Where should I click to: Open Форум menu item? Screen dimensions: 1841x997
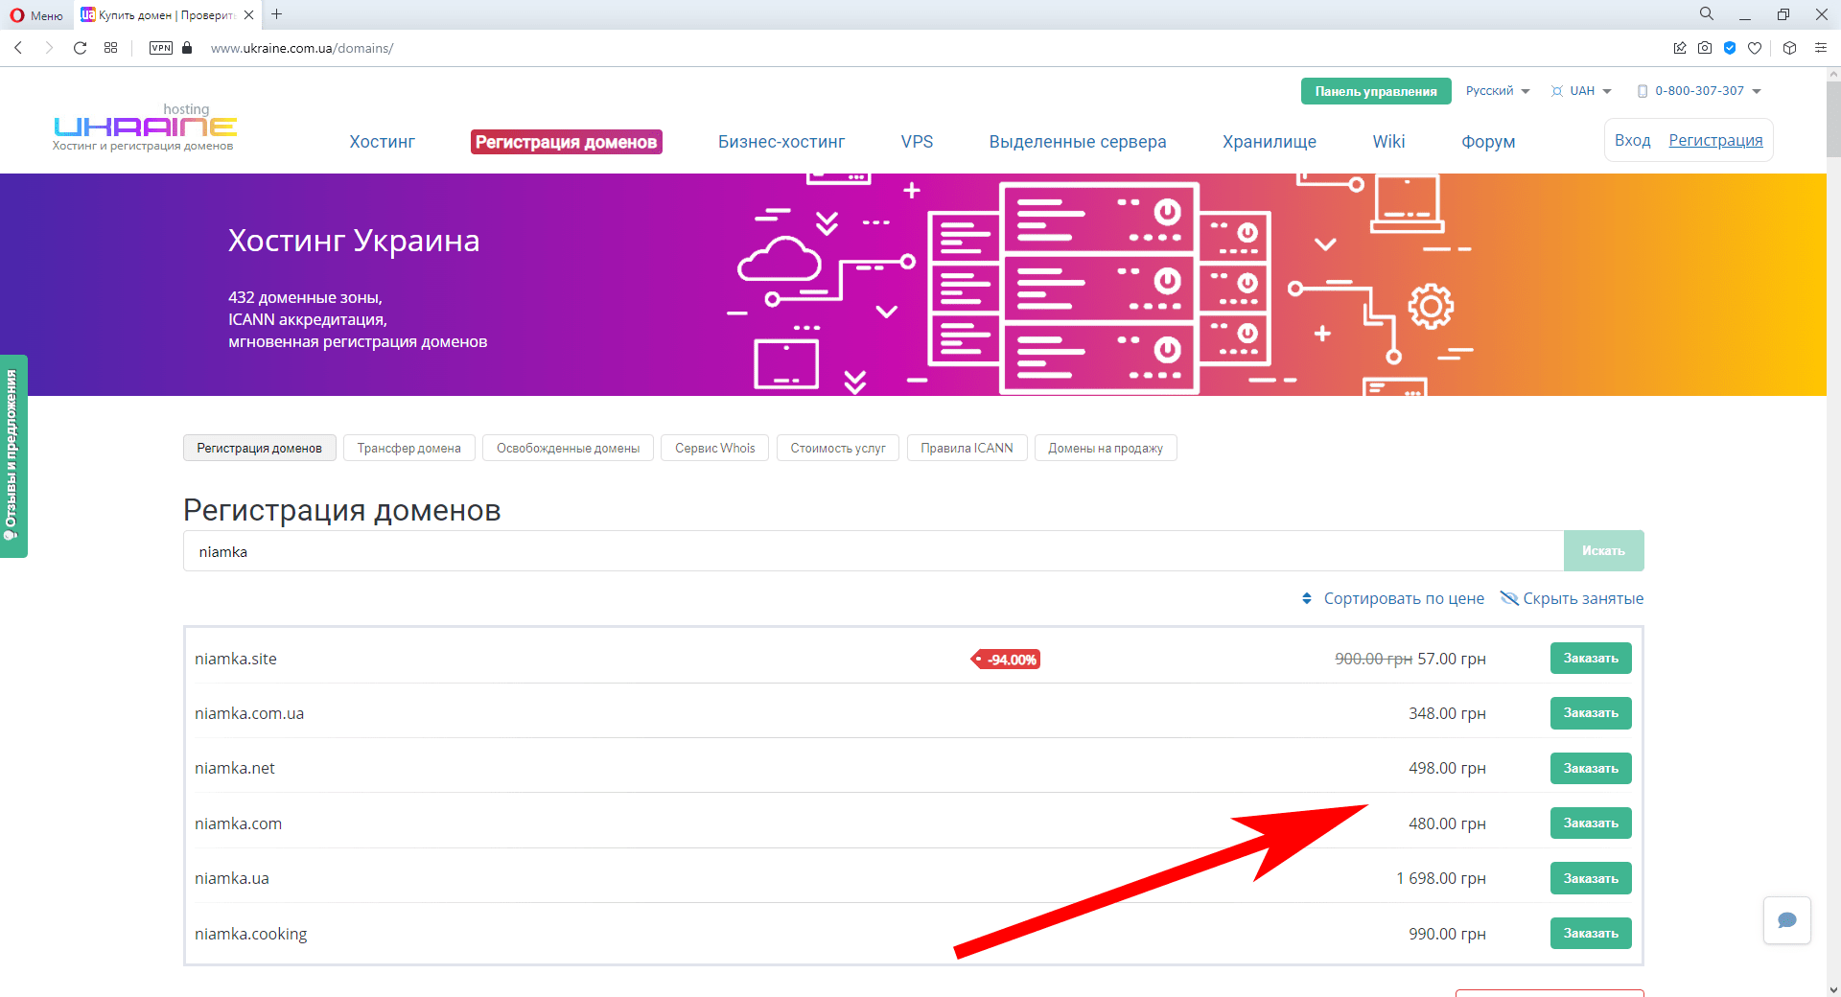click(1488, 142)
